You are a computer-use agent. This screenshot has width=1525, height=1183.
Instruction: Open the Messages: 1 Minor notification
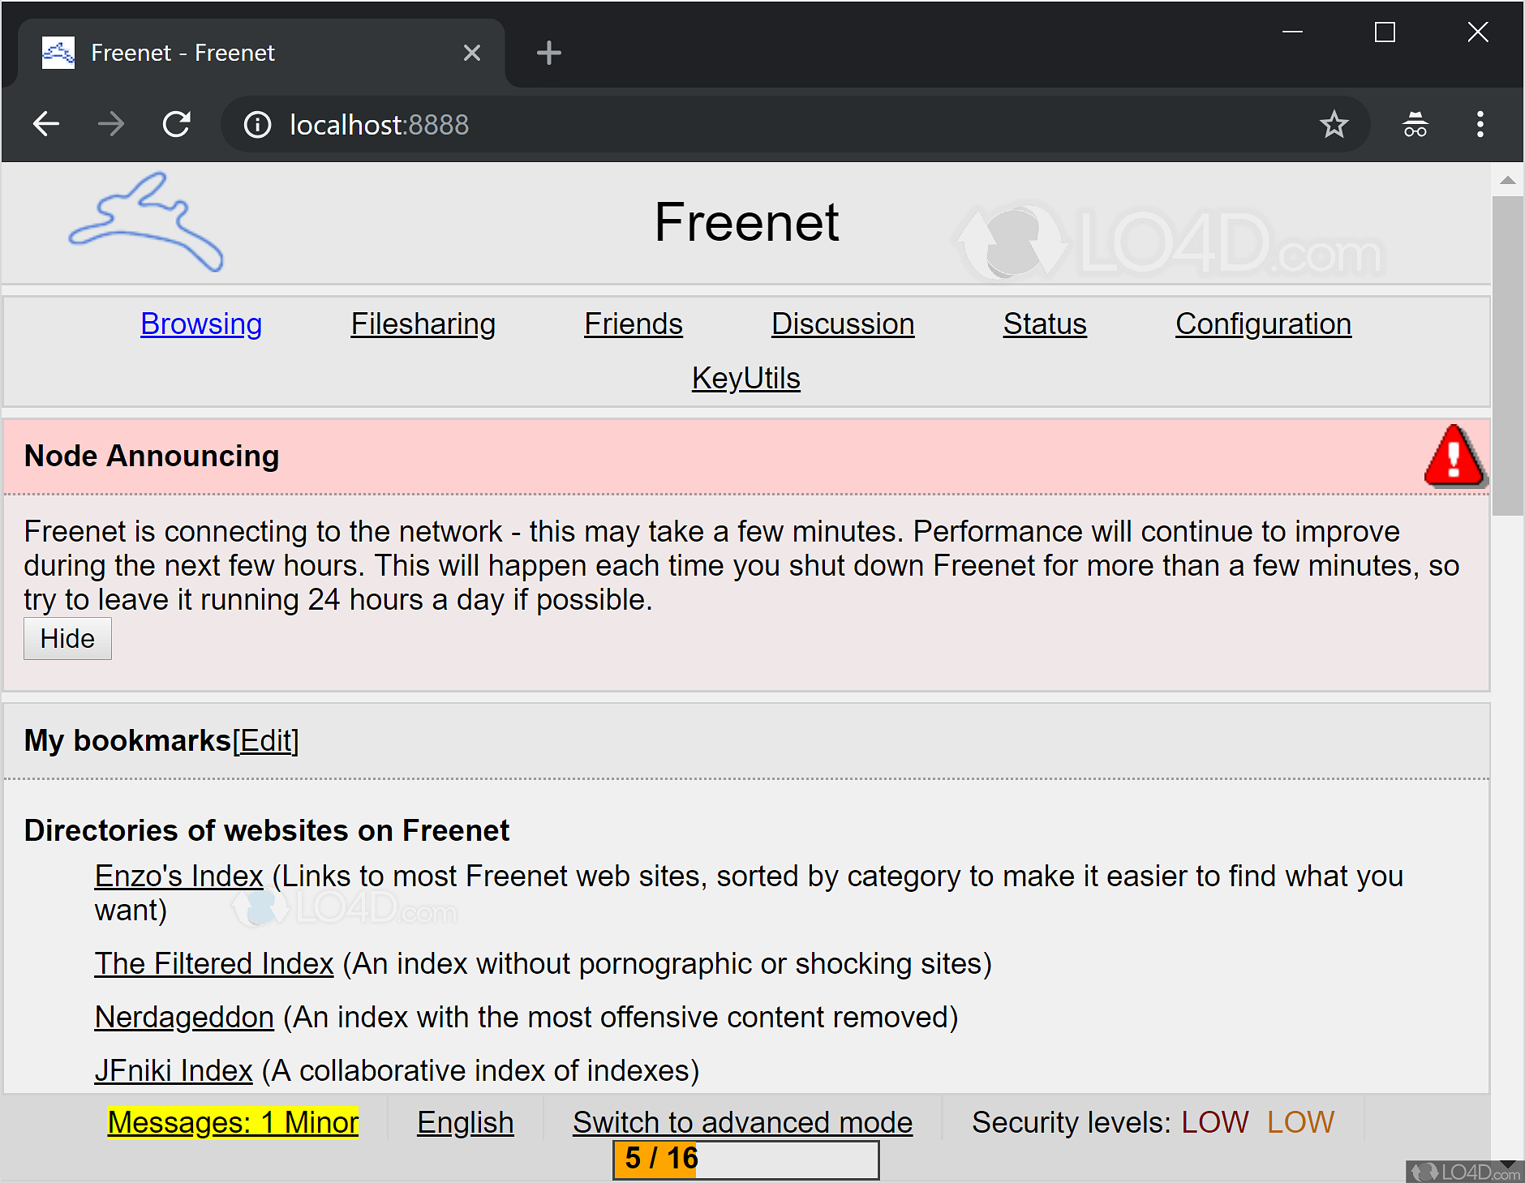pos(233,1122)
